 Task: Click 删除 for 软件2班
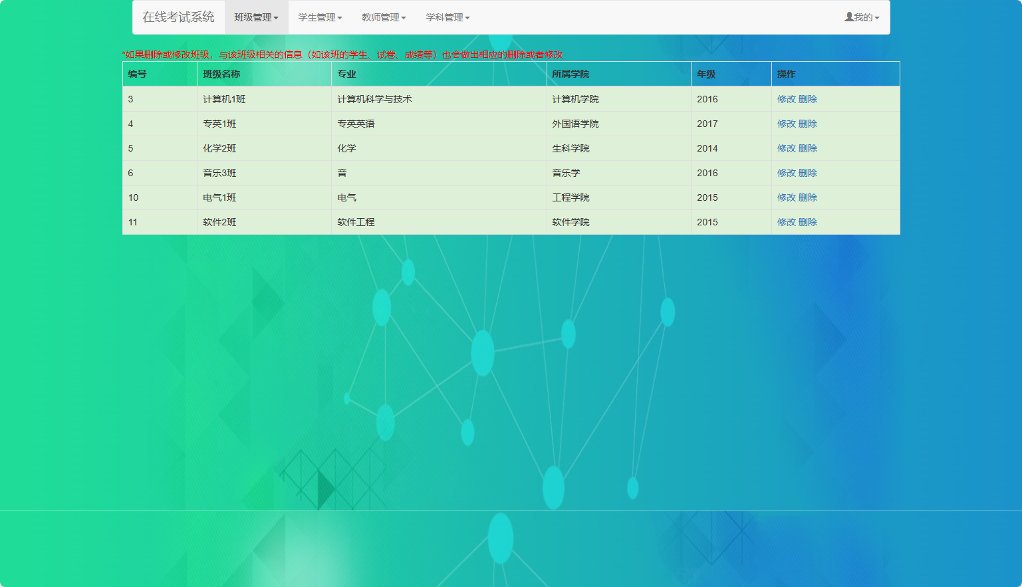coord(809,221)
